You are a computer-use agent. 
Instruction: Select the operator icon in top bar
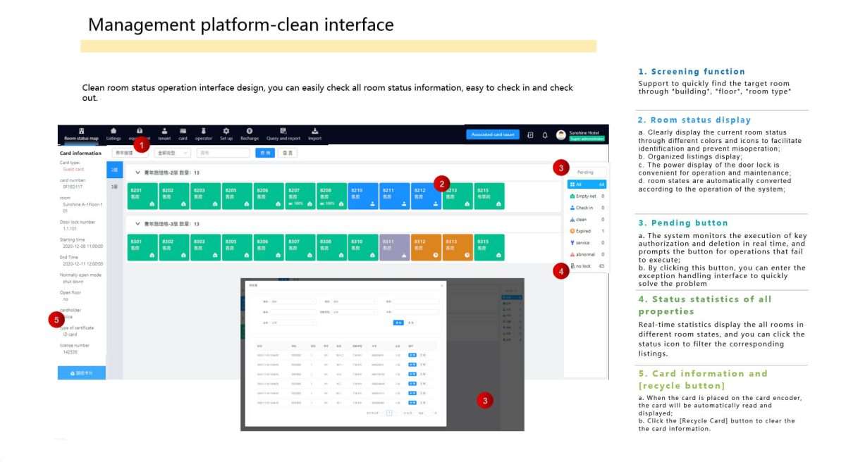coord(203,131)
